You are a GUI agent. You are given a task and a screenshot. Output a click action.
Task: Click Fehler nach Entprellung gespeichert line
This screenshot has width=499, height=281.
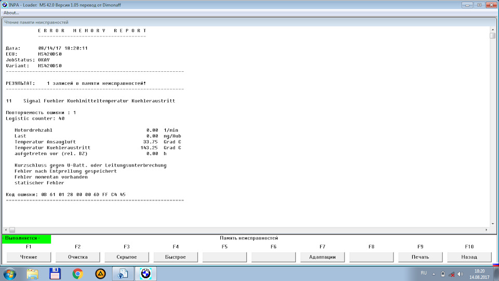pos(65,171)
